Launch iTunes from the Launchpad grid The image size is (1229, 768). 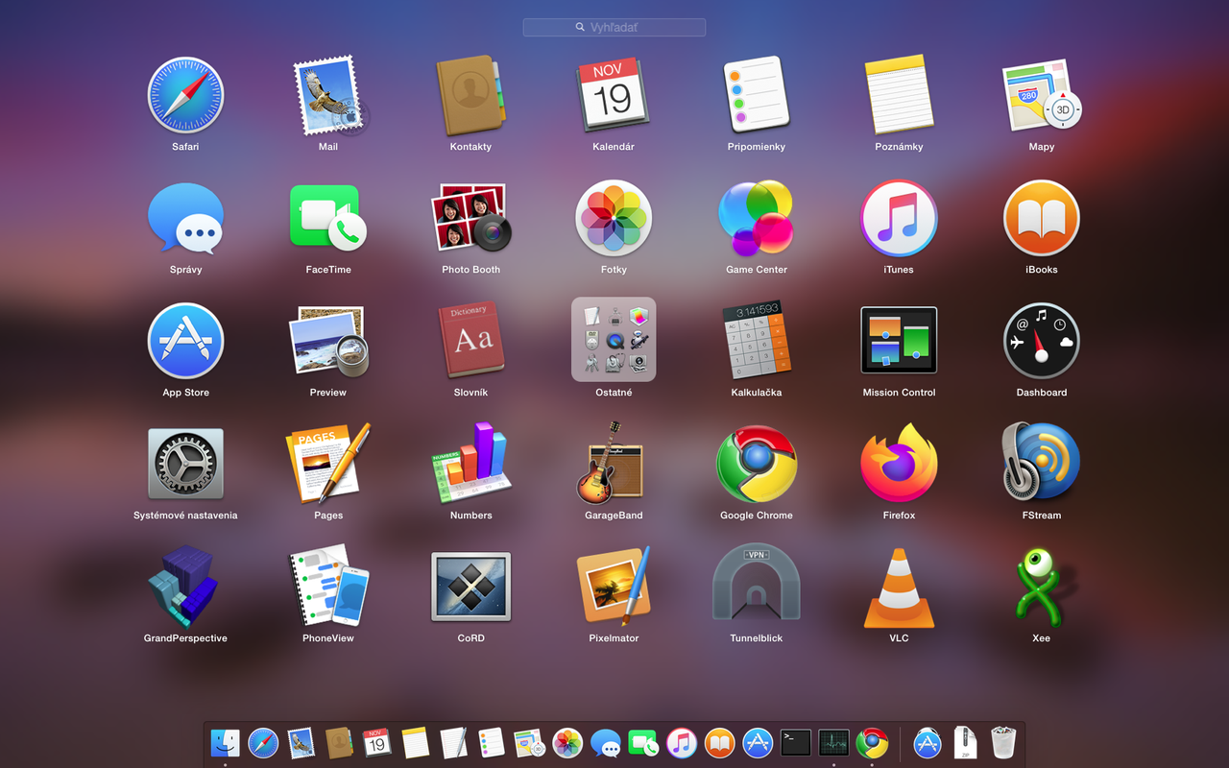899,218
